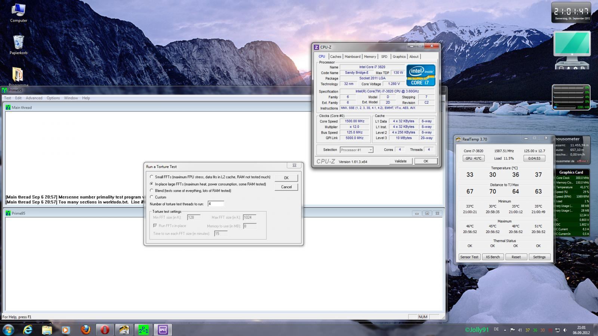Open the Action Center flag icon
598x336 pixels.
(512, 330)
